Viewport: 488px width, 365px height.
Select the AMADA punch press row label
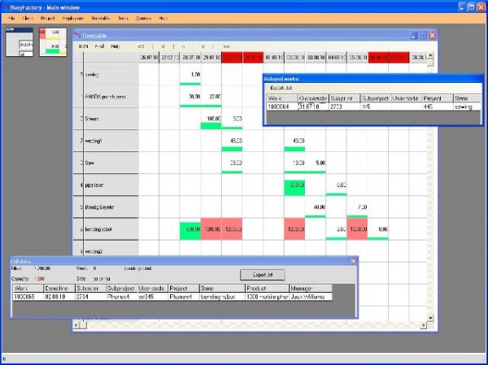pos(106,97)
